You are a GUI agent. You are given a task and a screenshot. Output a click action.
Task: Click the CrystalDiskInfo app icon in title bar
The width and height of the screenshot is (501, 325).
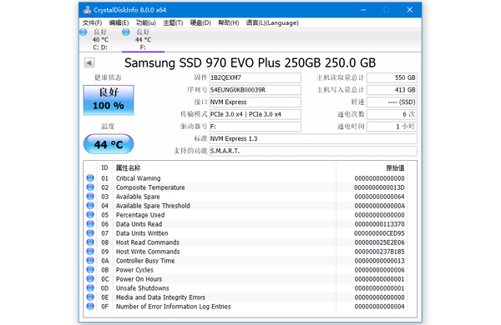87,10
